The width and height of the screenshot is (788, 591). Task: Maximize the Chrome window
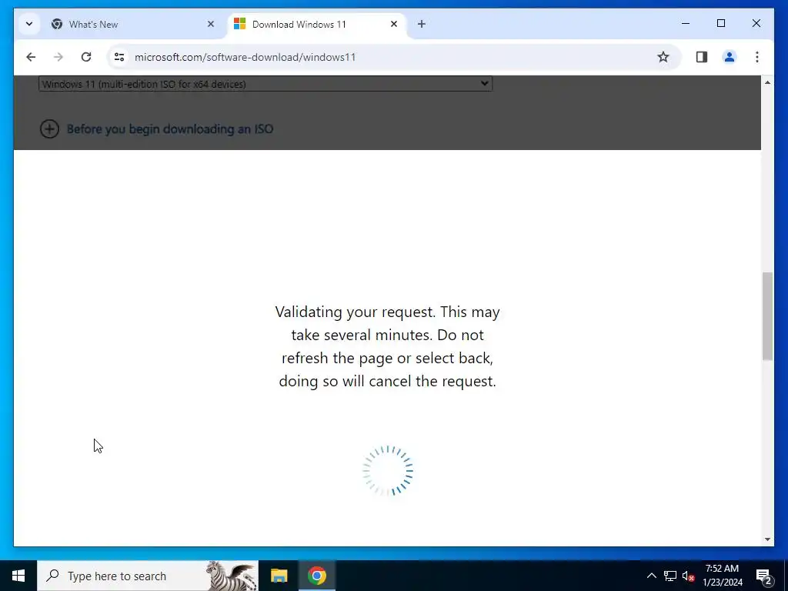[x=720, y=23]
